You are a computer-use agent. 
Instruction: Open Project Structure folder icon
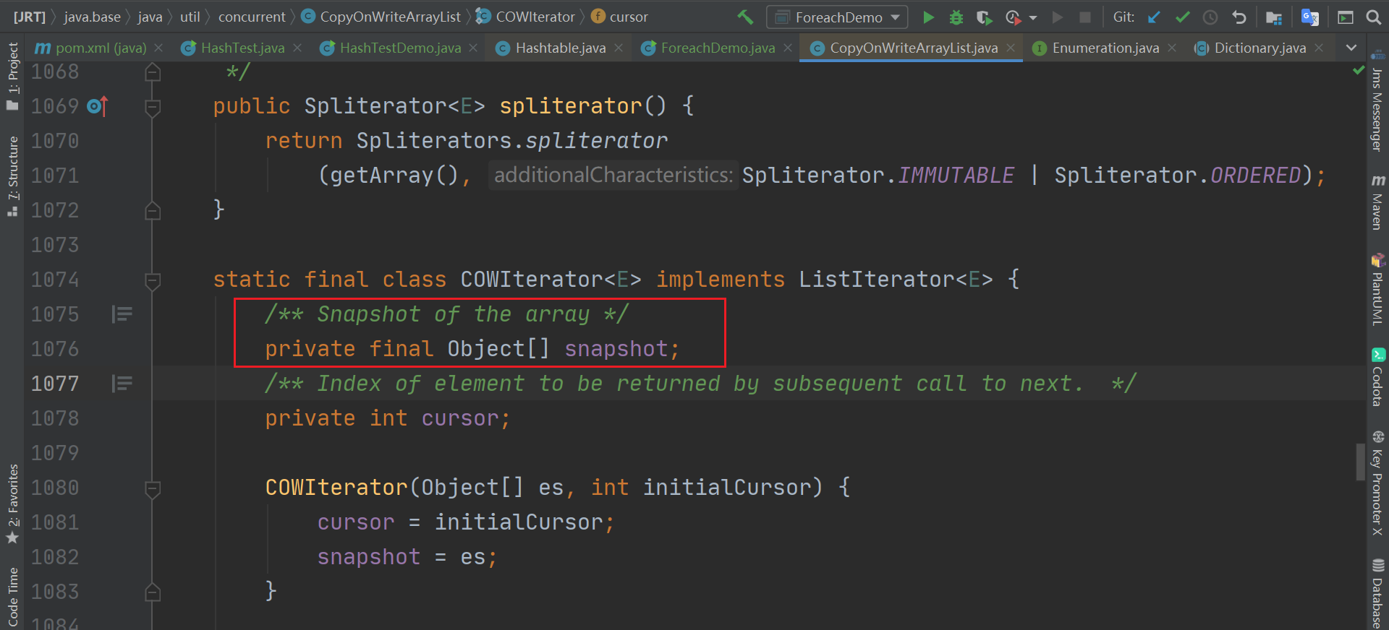tap(1274, 17)
